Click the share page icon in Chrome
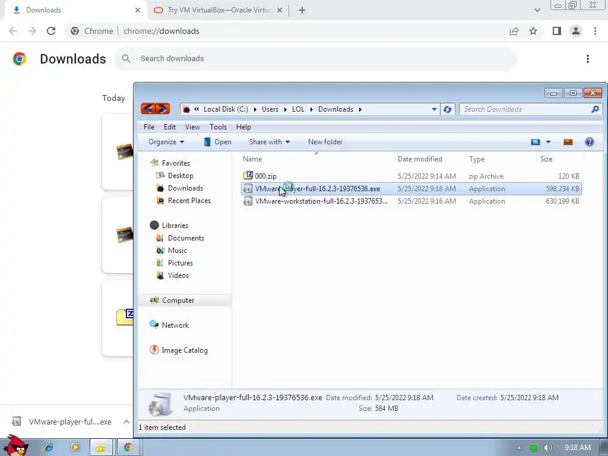 [514, 31]
